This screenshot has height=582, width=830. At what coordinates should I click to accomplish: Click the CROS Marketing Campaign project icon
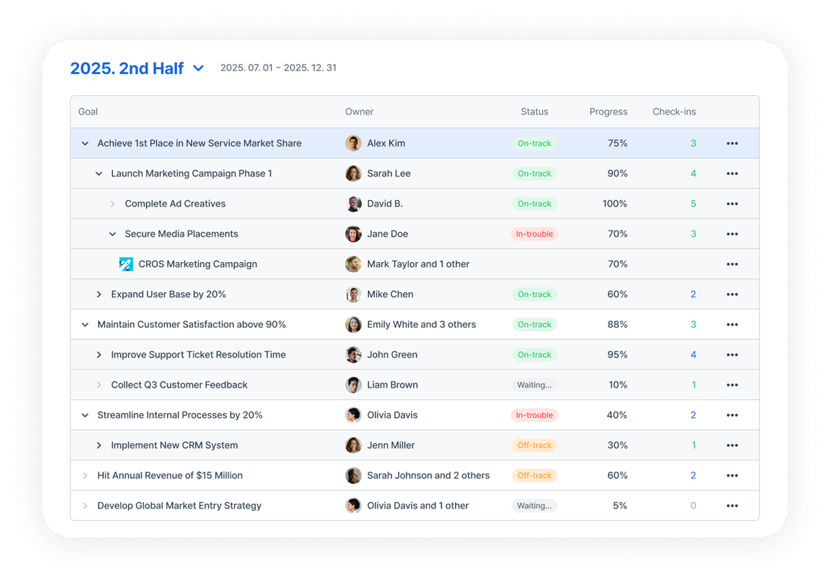tap(126, 264)
